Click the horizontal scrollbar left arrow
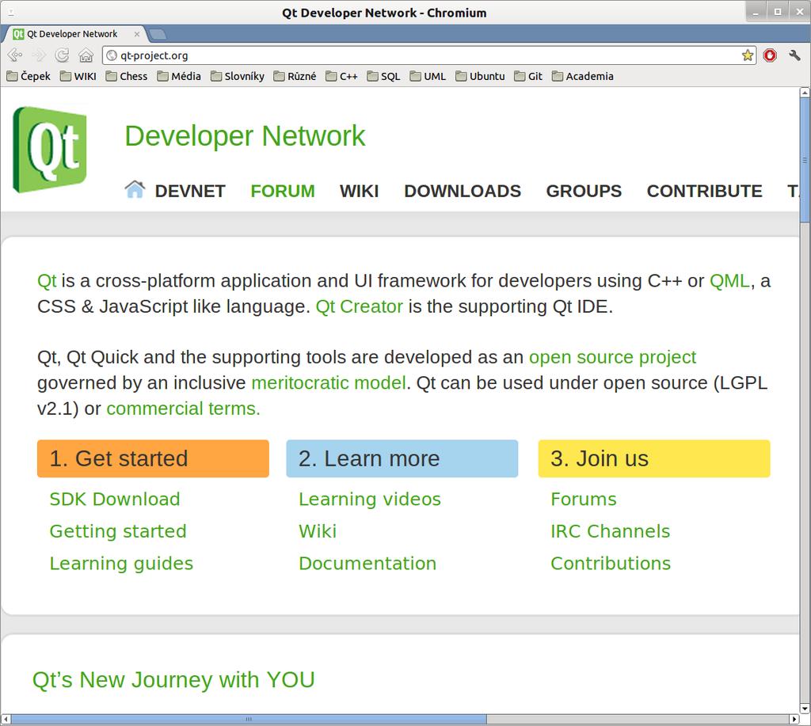The width and height of the screenshot is (811, 726). coord(6,720)
